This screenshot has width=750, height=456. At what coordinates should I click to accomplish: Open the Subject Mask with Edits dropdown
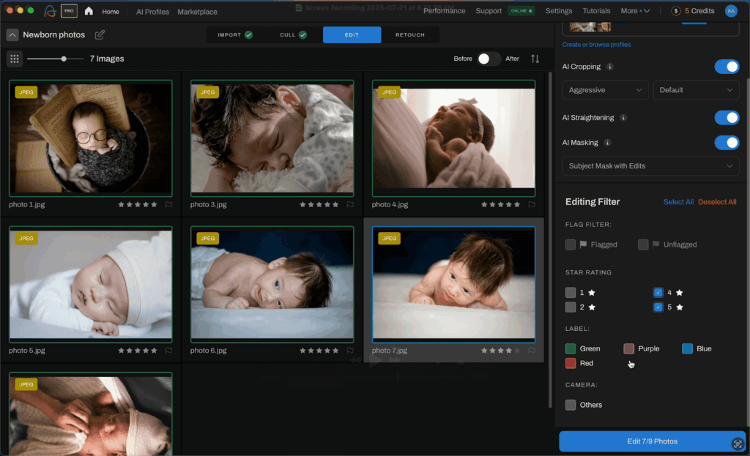[x=650, y=165]
